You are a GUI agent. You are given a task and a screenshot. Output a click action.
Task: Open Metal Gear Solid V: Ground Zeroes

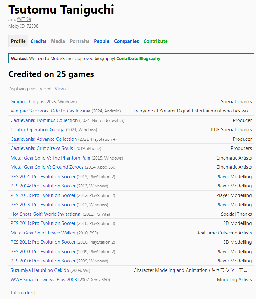click(47, 167)
